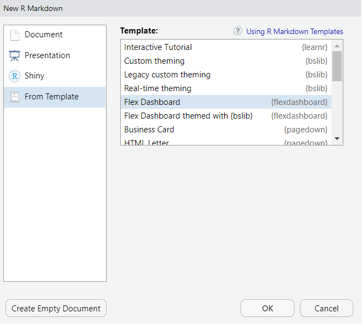Click the Cancel button
362x324 pixels.
tap(326, 308)
